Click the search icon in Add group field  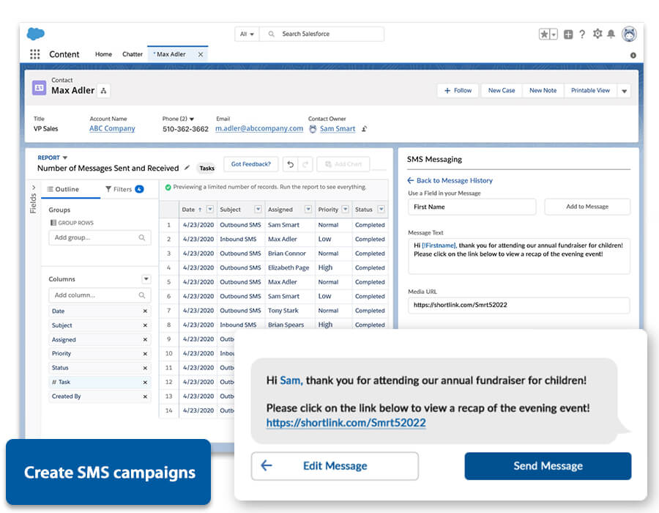(x=141, y=237)
